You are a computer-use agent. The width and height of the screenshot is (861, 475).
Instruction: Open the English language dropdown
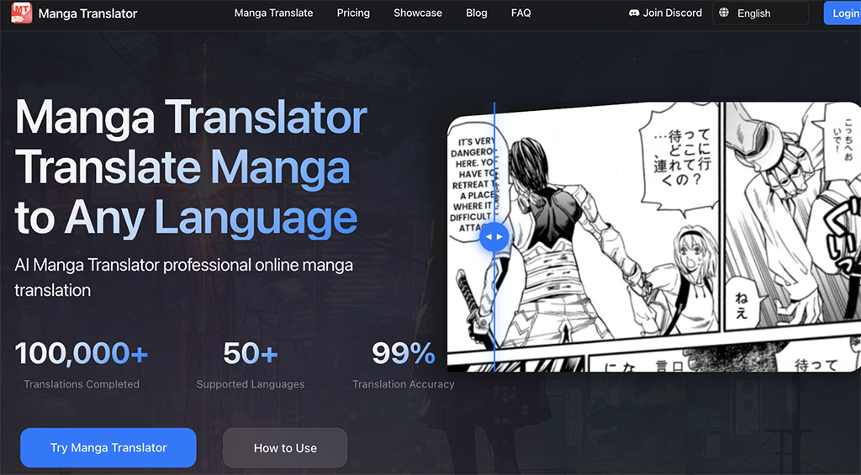click(760, 13)
